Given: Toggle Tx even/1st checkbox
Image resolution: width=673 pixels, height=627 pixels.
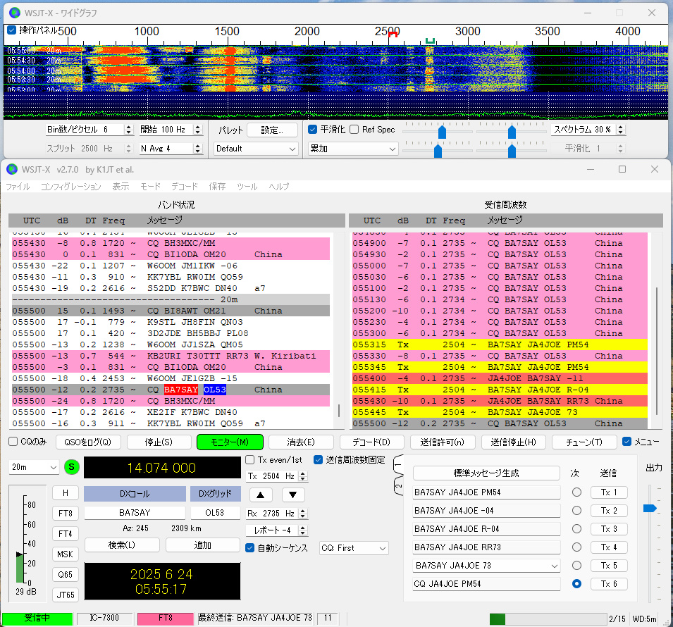Looking at the screenshot, I should [x=250, y=460].
